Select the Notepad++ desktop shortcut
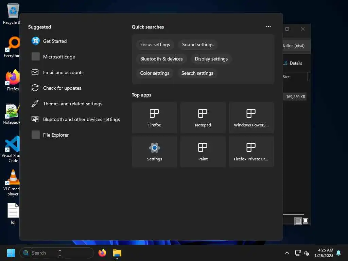Viewport: 348px width, 261px height. pos(11,114)
